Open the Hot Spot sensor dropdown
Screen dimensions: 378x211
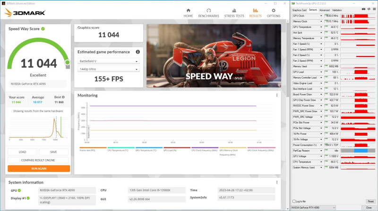(321, 32)
